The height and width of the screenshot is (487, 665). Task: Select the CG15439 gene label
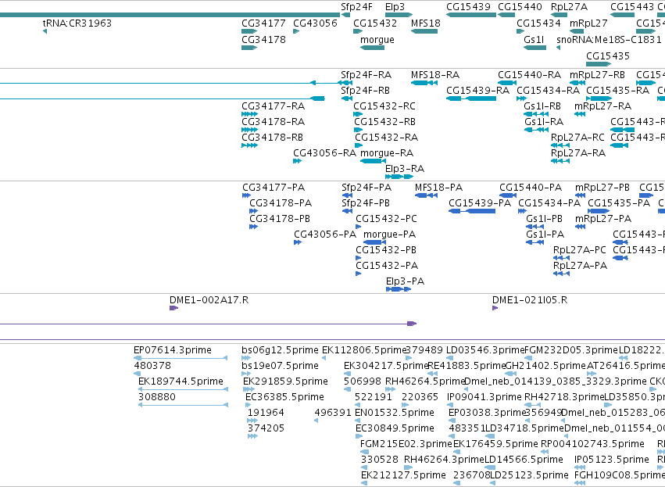coord(468,7)
